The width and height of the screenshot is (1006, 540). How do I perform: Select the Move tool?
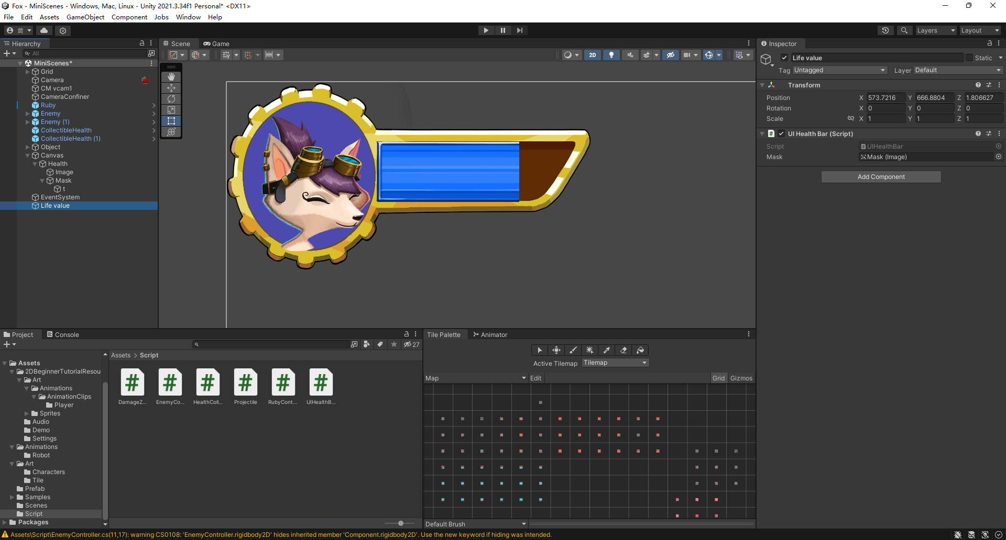[x=171, y=88]
